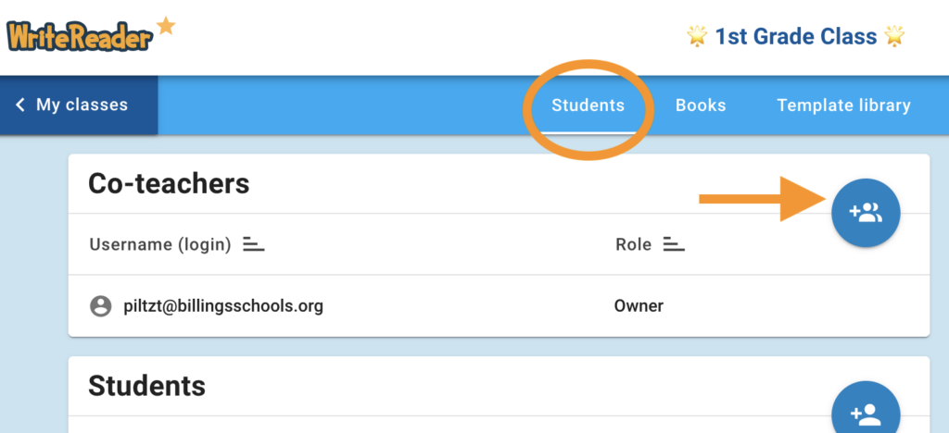
Task: Click the orange star beside WriteReader logo
Action: point(166,26)
